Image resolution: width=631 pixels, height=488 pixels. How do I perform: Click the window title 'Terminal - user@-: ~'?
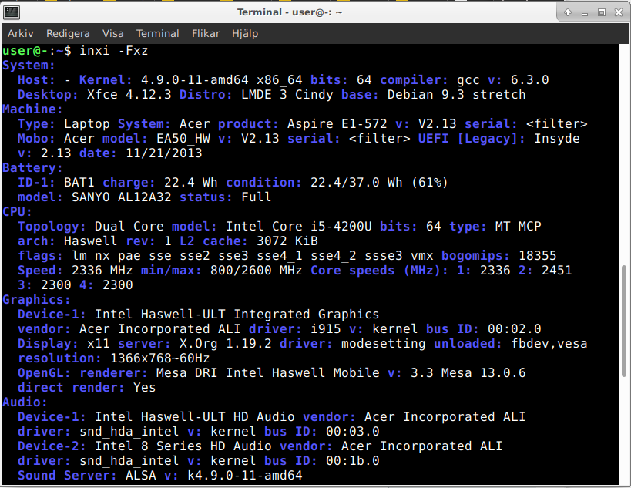pos(290,12)
